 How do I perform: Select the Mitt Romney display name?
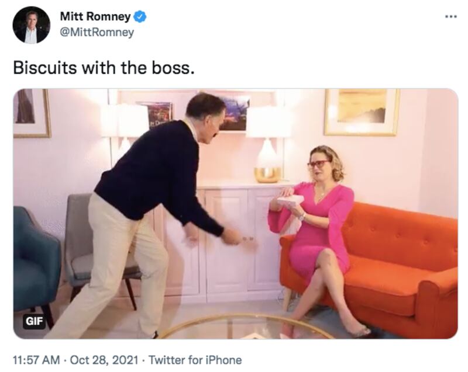(x=95, y=16)
